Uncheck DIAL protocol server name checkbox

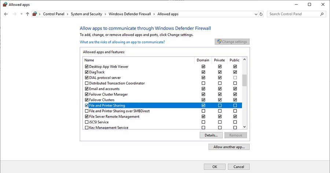[x=87, y=77]
